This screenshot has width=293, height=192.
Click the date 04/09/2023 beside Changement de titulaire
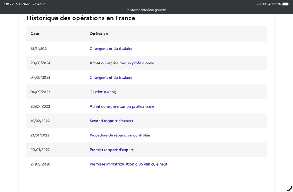[x=40, y=78]
